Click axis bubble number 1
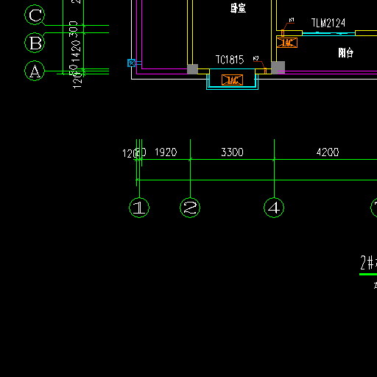Screen dimensions: 377x377 (139, 208)
